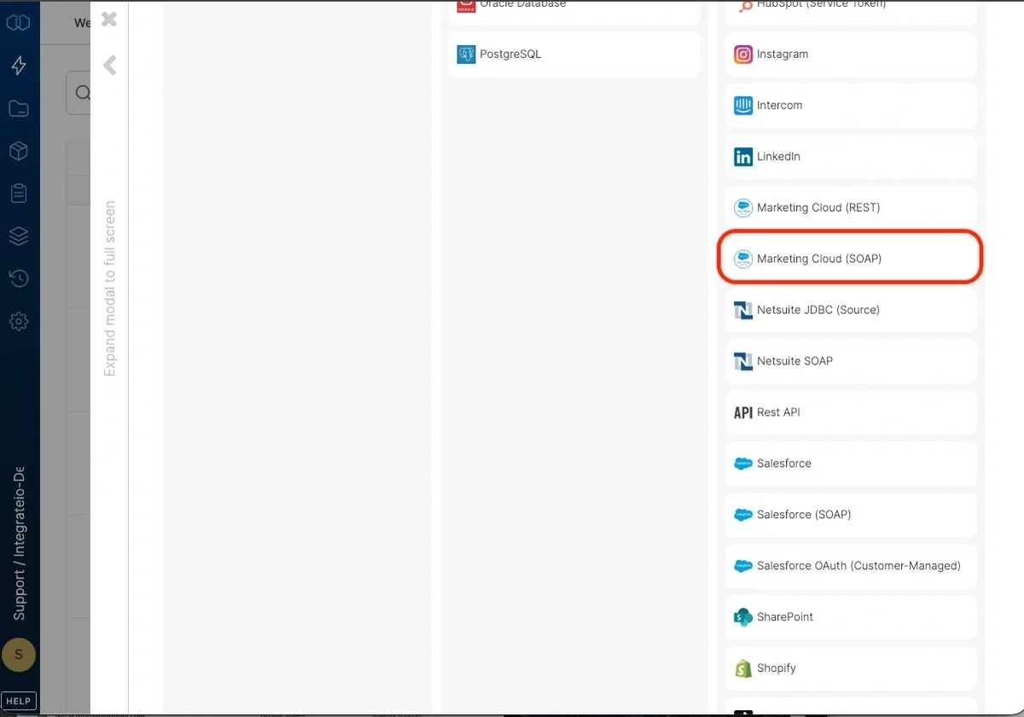The image size is (1024, 717).
Task: Select the PostgreSQL connection
Action: pyautogui.click(x=574, y=54)
